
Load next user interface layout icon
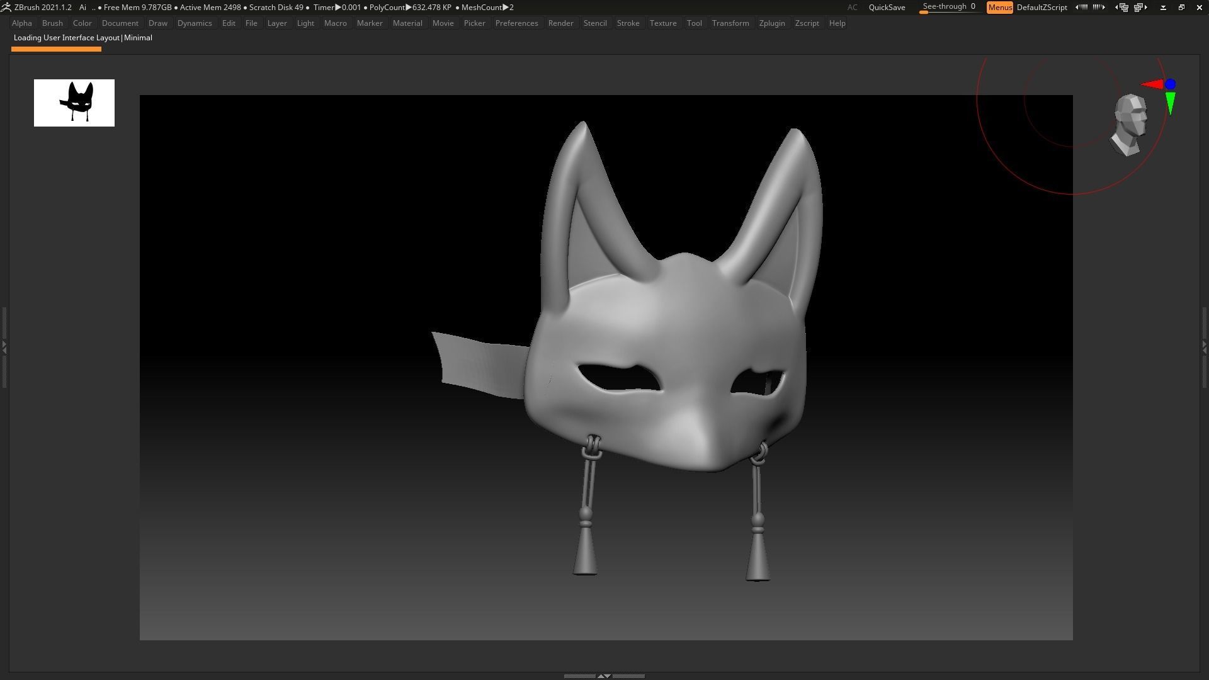point(1140,8)
